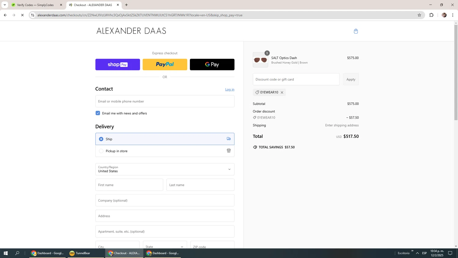Switch the ESP input language indicator

[424, 253]
